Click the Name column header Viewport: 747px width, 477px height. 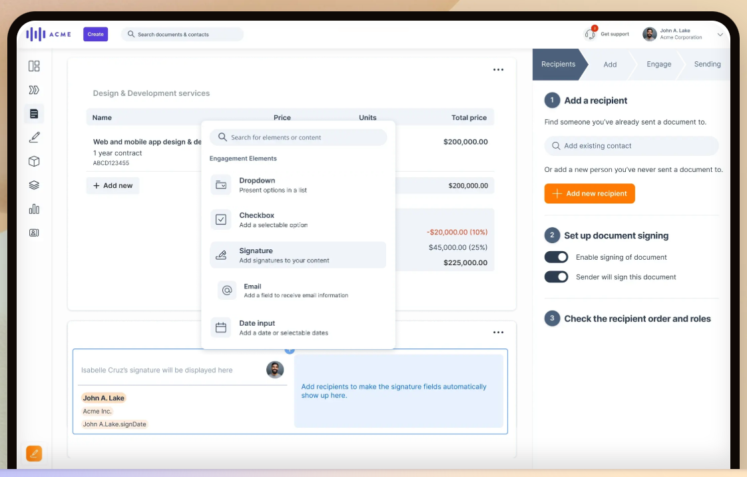click(102, 118)
